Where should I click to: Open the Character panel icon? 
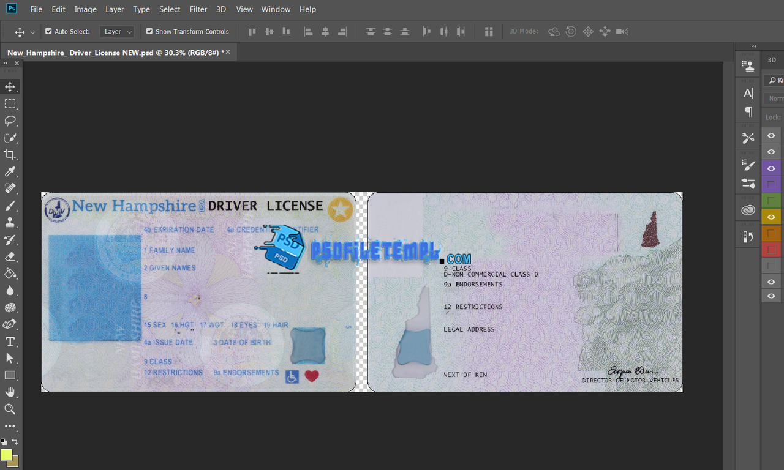748,93
